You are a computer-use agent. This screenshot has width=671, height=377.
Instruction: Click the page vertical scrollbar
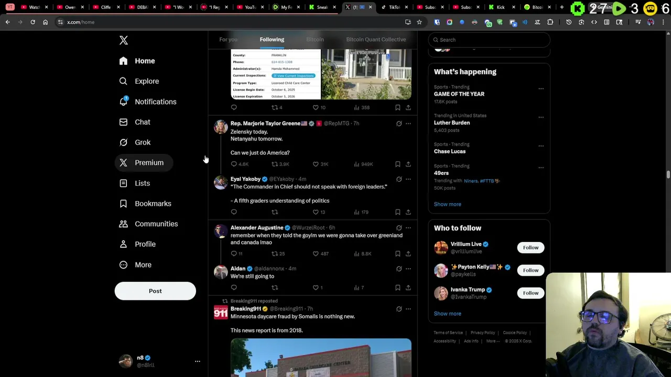[668, 174]
